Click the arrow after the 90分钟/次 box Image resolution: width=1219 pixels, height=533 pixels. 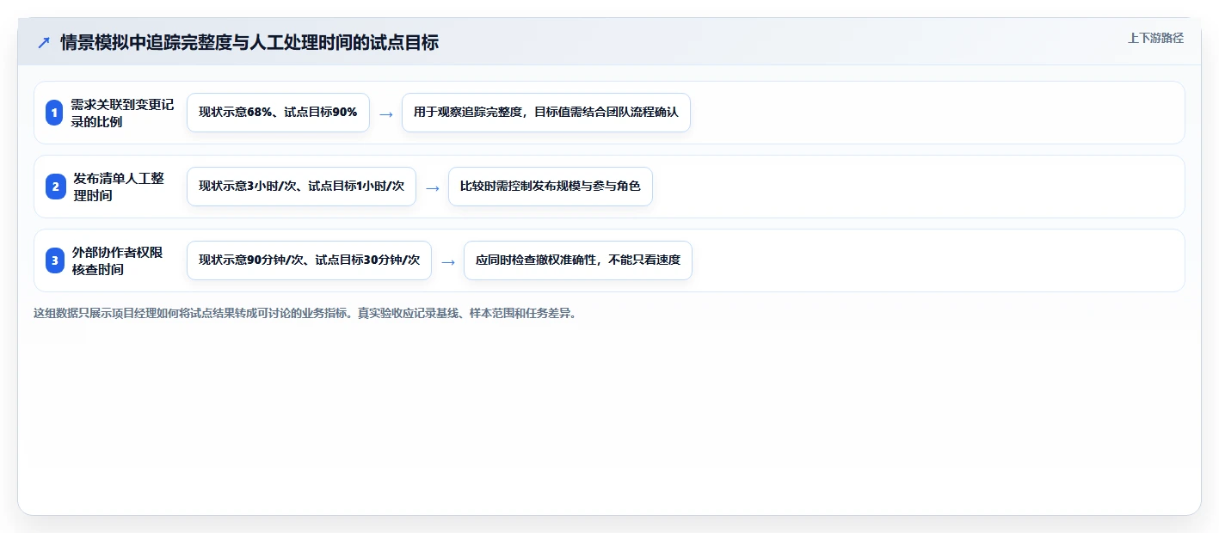tap(448, 261)
